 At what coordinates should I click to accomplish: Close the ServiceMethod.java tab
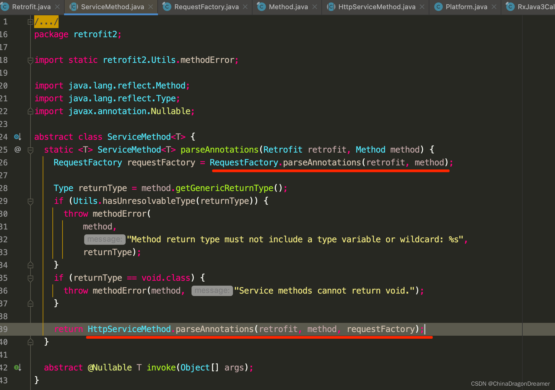pos(151,7)
